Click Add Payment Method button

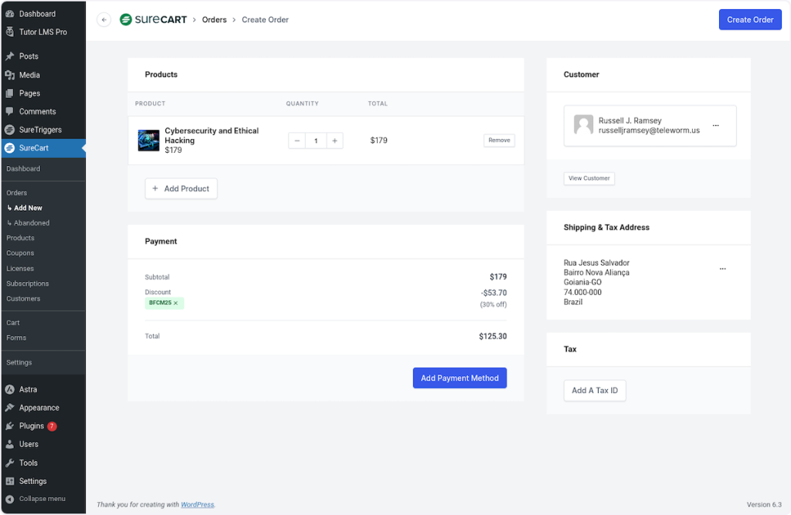click(460, 378)
